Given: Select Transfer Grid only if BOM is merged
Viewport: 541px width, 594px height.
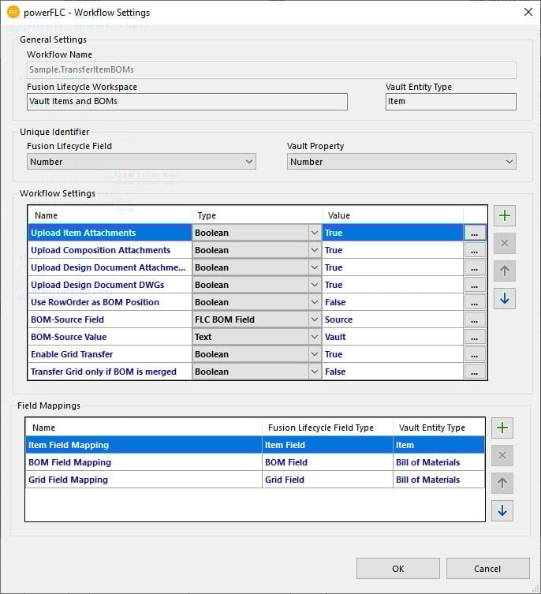Looking at the screenshot, I should (x=110, y=372).
